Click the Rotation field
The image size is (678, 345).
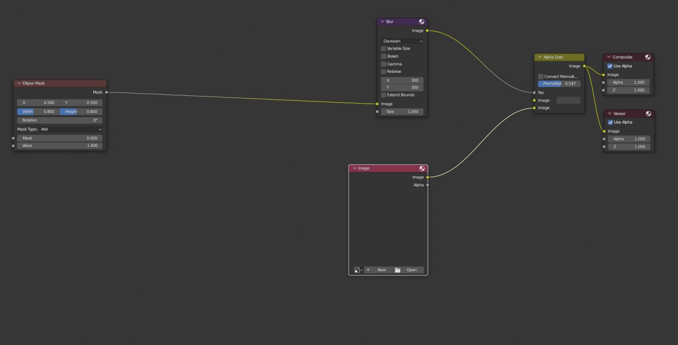[x=60, y=120]
